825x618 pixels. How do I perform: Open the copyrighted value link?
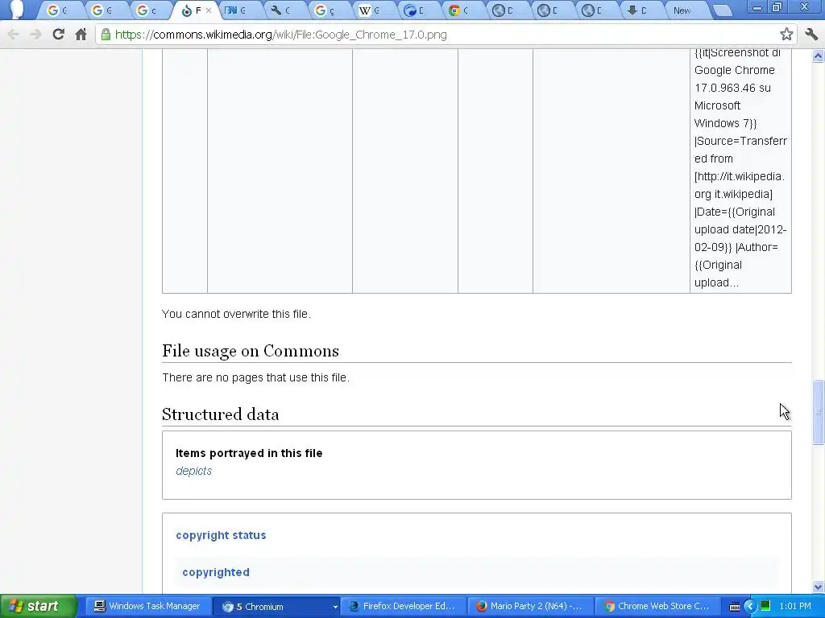tap(216, 572)
